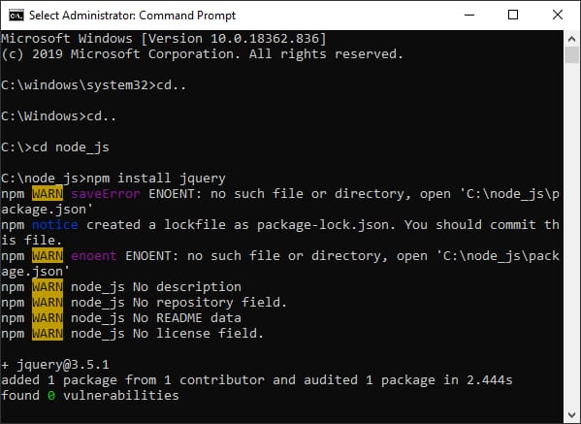
Task: Click the purple 'enoent' text
Action: coord(94,256)
